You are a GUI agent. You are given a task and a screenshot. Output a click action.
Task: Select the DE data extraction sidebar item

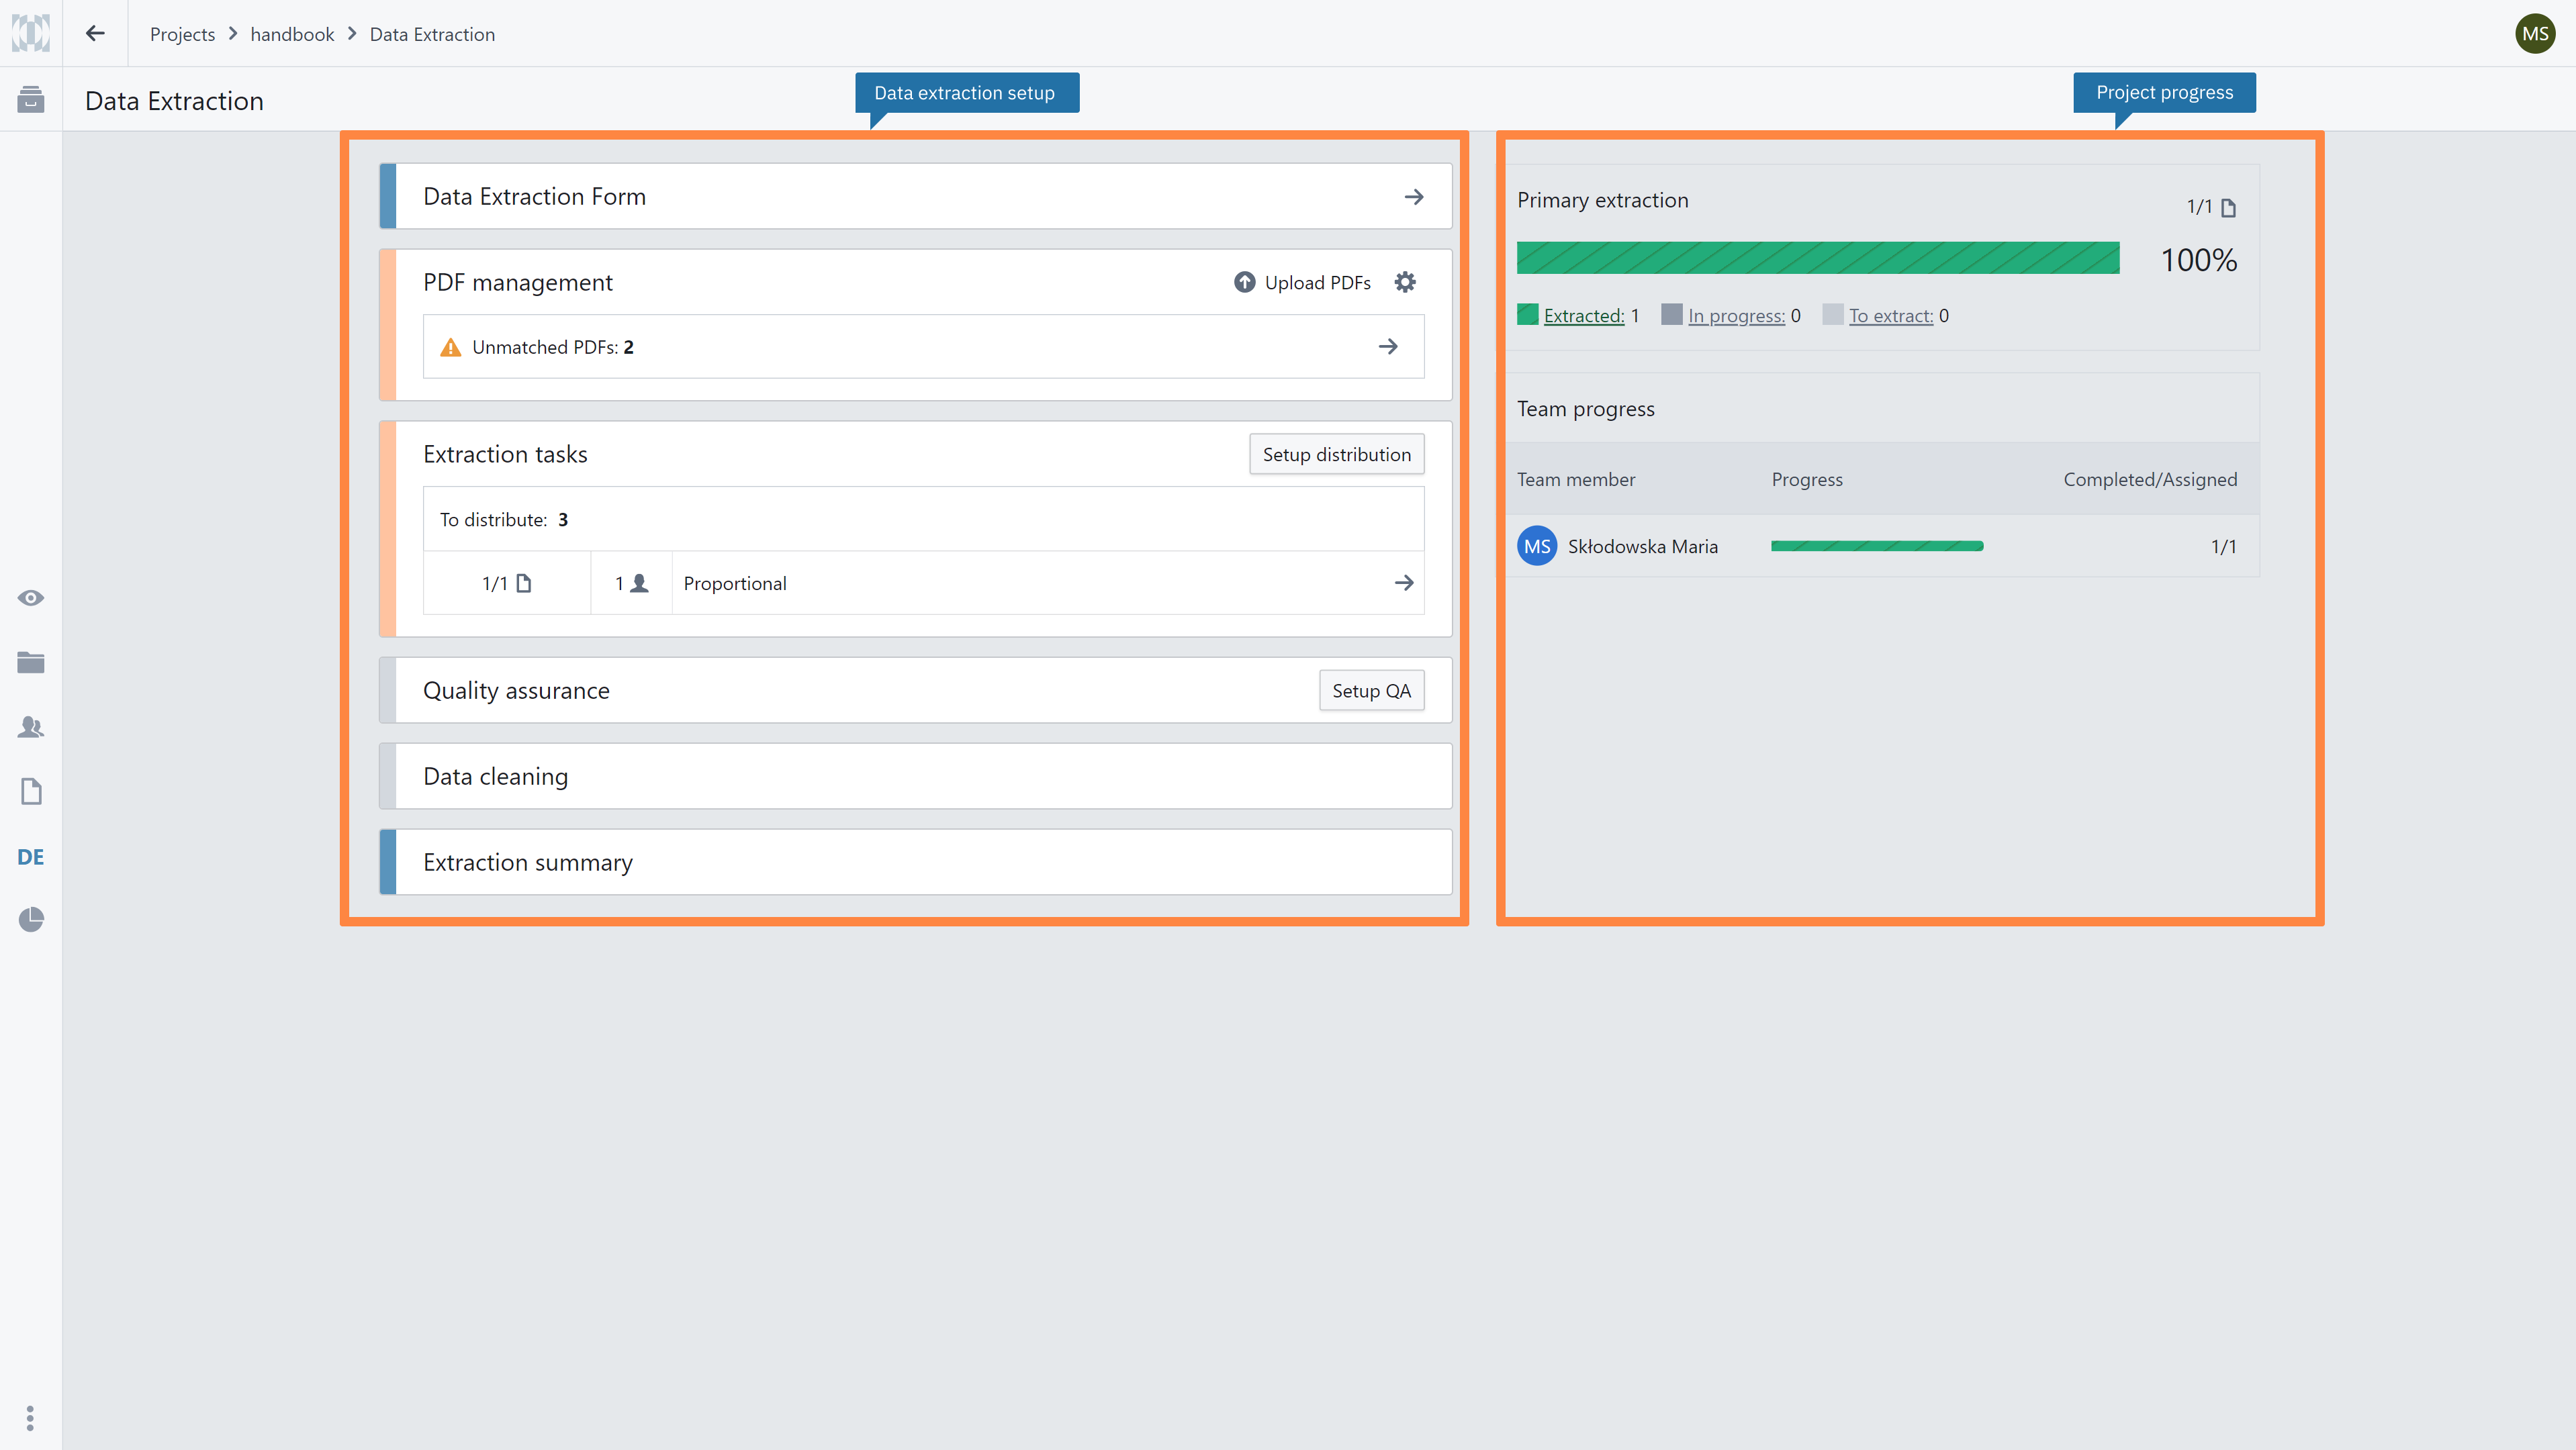click(31, 857)
